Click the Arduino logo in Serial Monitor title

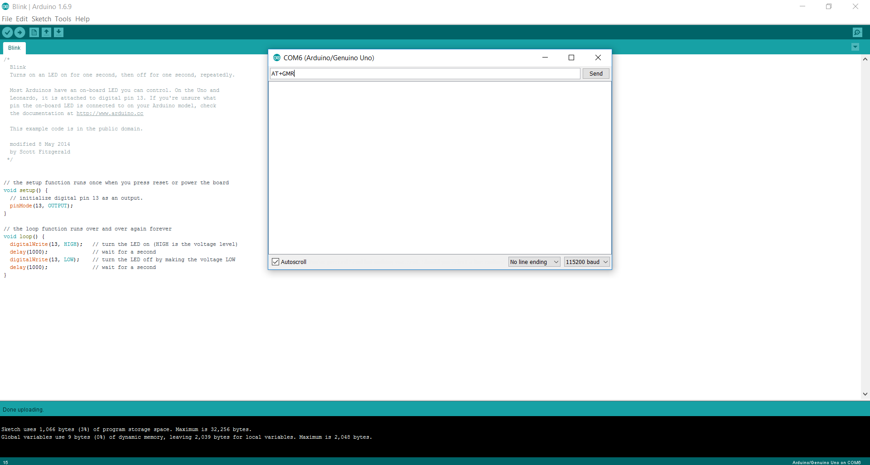[277, 58]
